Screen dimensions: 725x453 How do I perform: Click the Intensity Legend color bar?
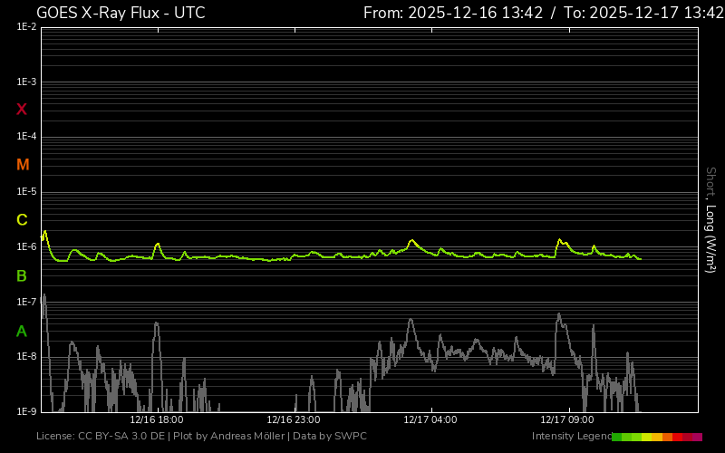tap(657, 437)
